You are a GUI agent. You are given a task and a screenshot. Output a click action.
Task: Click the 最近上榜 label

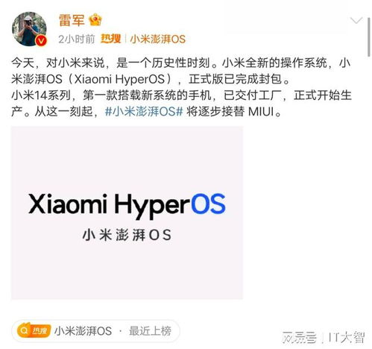(x=150, y=331)
